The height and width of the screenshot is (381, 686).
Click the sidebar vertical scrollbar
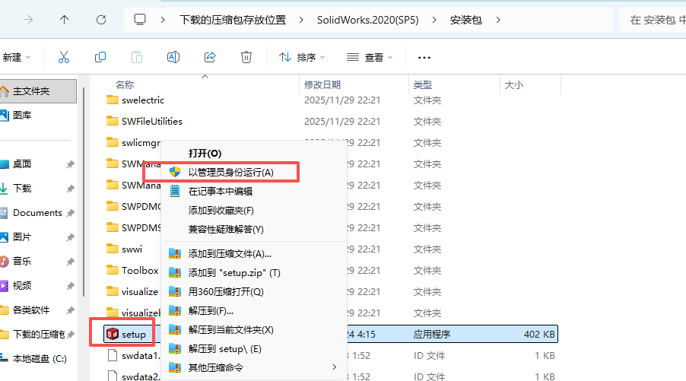(x=84, y=192)
